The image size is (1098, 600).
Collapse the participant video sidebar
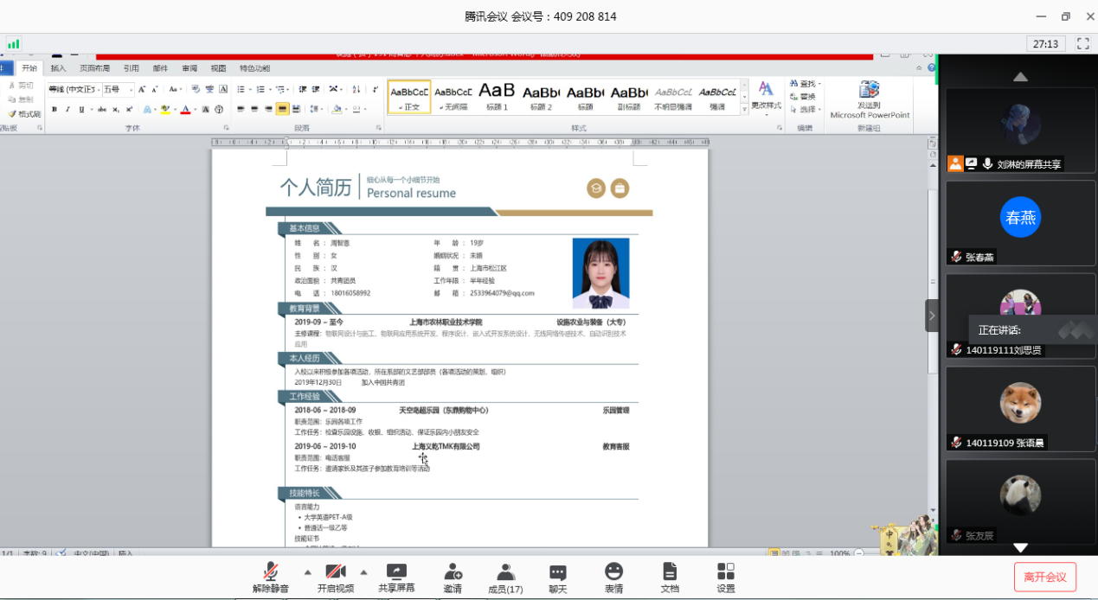(931, 316)
